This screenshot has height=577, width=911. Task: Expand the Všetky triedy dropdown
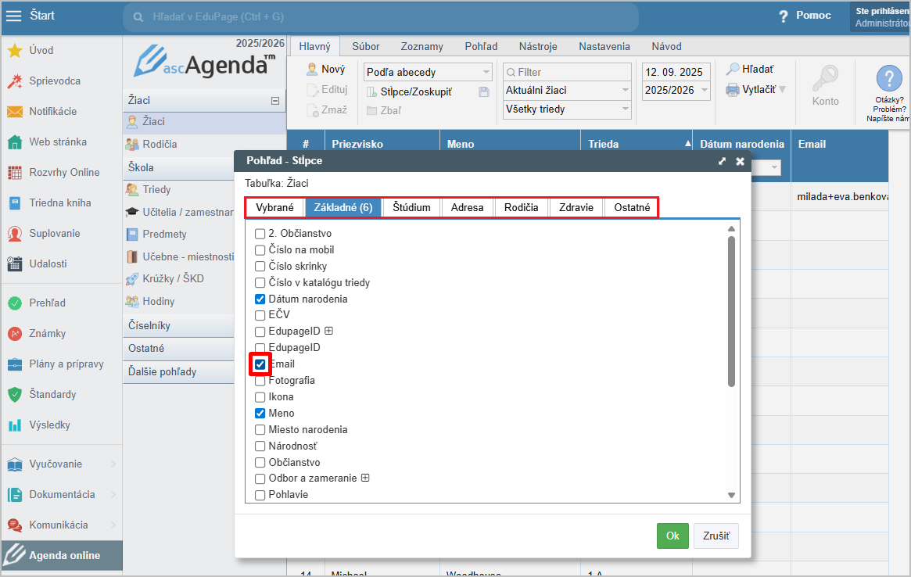tap(567, 109)
